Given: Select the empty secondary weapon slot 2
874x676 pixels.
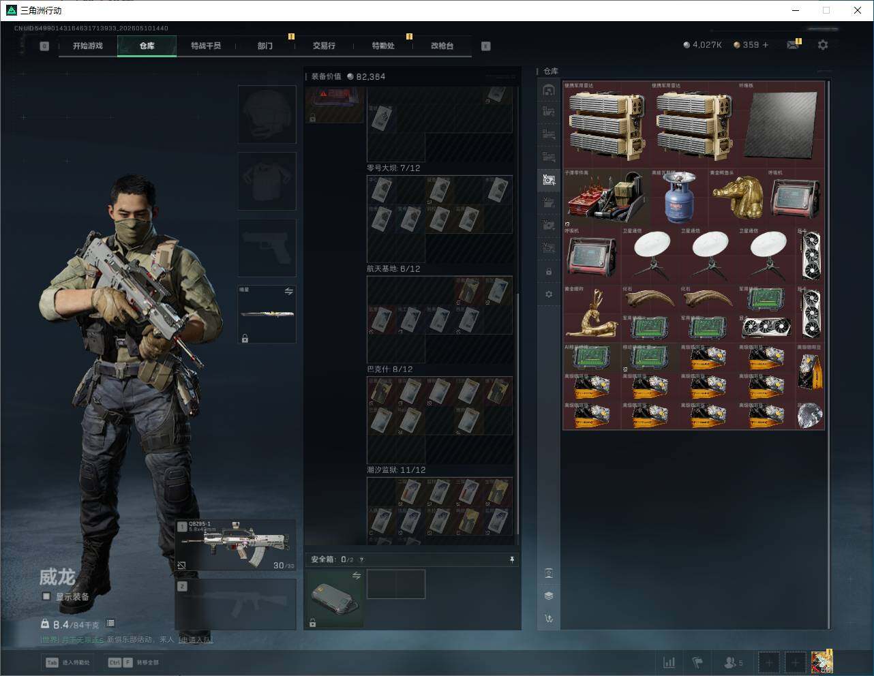Looking at the screenshot, I should click(236, 604).
